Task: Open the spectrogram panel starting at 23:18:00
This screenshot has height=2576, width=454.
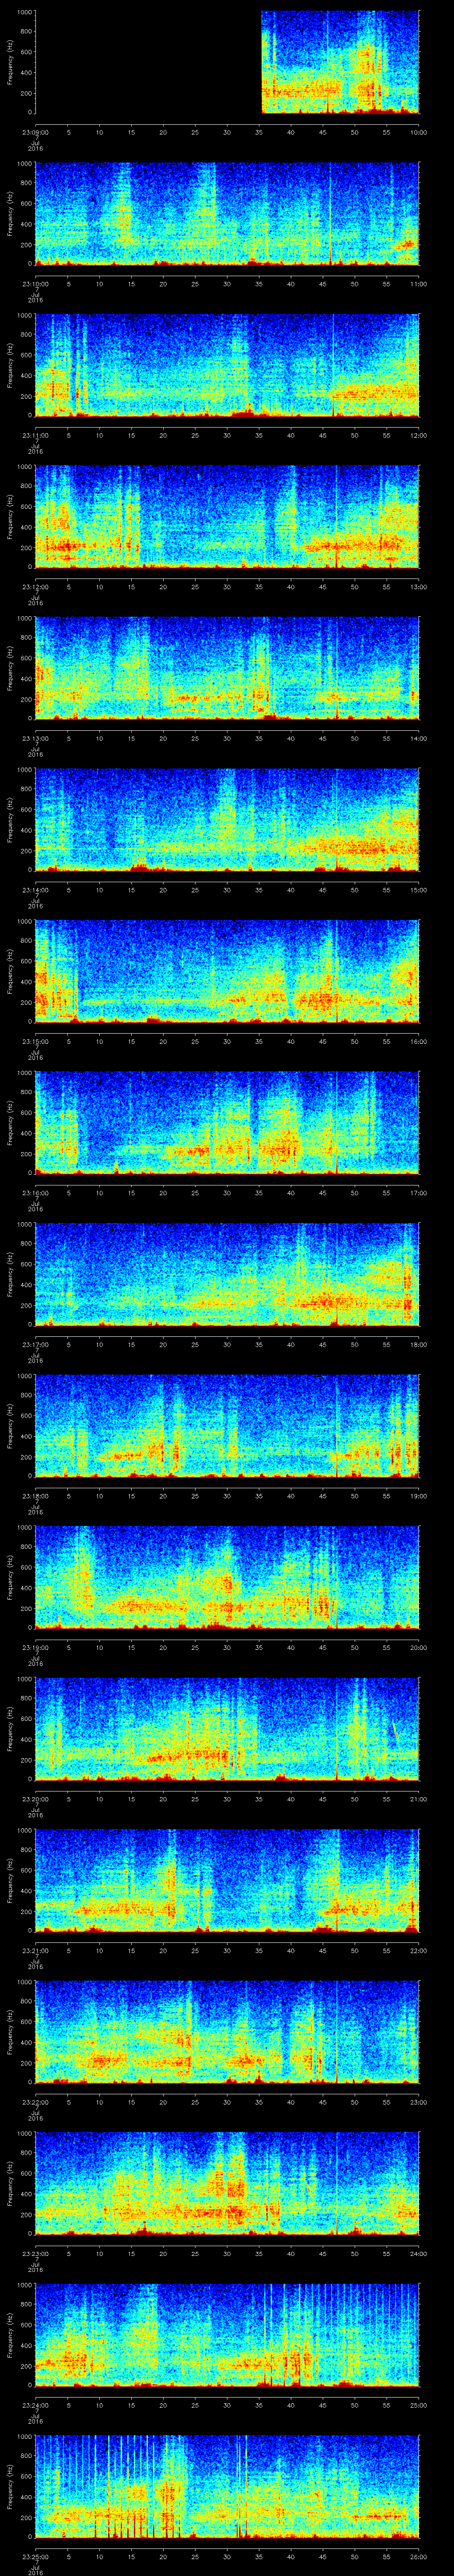Action: pos(227,1426)
